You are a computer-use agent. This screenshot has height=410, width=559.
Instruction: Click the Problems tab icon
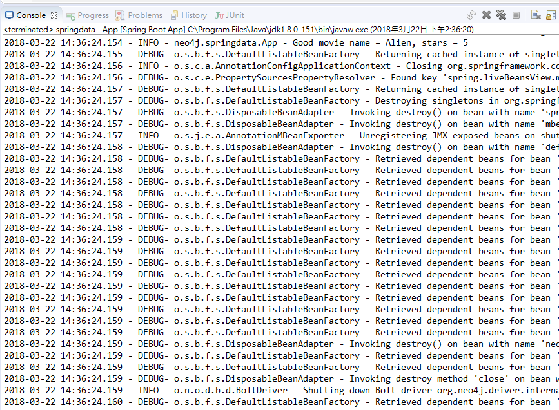[x=119, y=15]
